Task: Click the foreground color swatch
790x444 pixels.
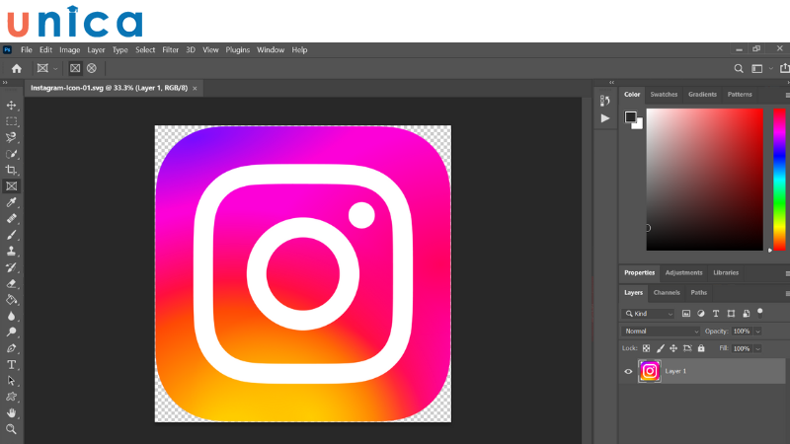Action: 630,116
